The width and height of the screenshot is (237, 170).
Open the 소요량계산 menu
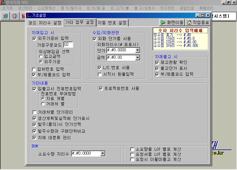[47, 8]
